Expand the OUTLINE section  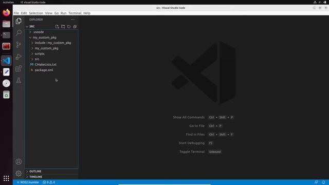(51, 171)
